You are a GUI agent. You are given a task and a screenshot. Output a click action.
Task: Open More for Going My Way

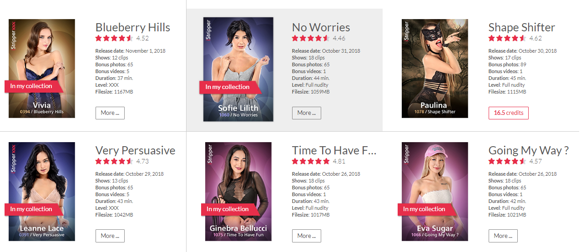tap(503, 236)
